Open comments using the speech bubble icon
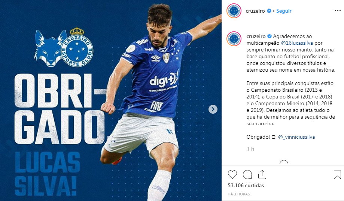 click(x=247, y=175)
